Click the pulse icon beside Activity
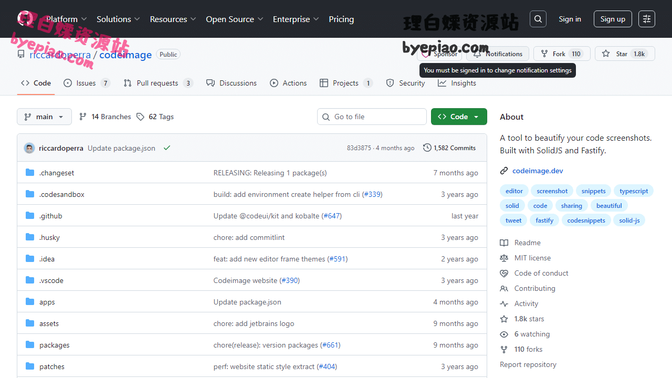This screenshot has width=672, height=378. click(x=504, y=303)
